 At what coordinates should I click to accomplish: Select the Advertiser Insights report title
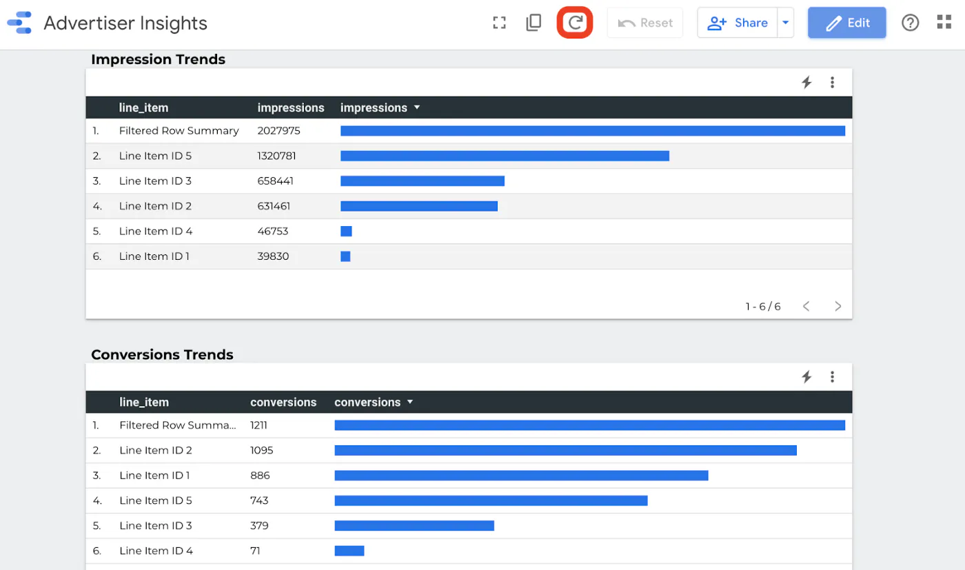125,23
